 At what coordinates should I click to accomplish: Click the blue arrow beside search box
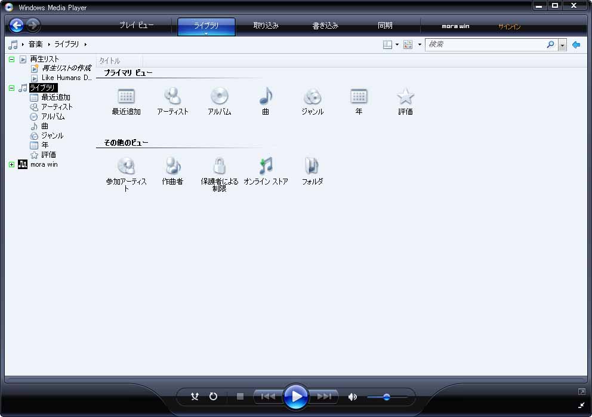coord(576,45)
